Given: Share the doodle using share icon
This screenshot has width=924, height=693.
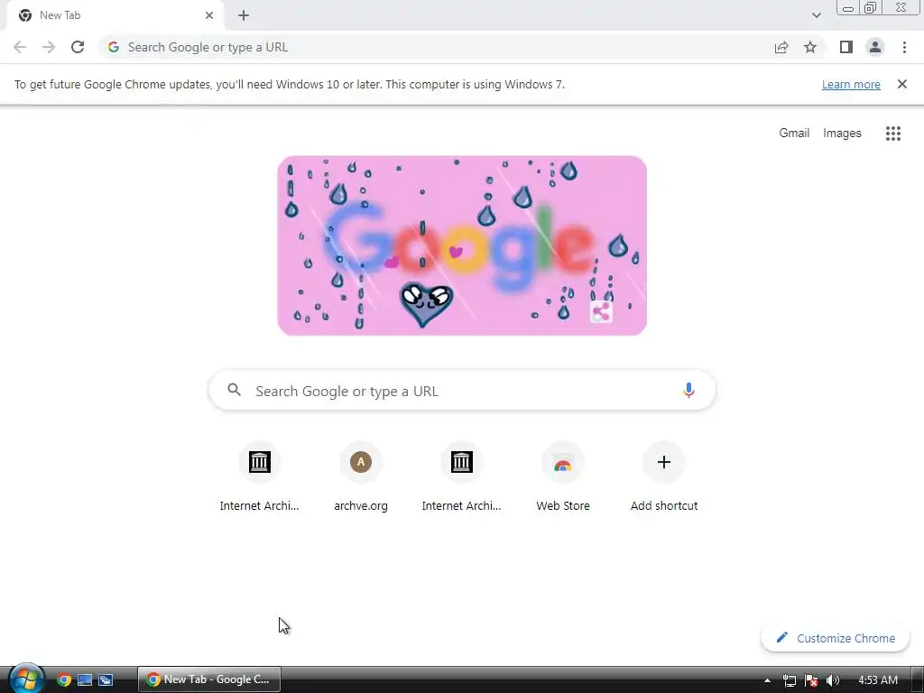Looking at the screenshot, I should pyautogui.click(x=601, y=311).
